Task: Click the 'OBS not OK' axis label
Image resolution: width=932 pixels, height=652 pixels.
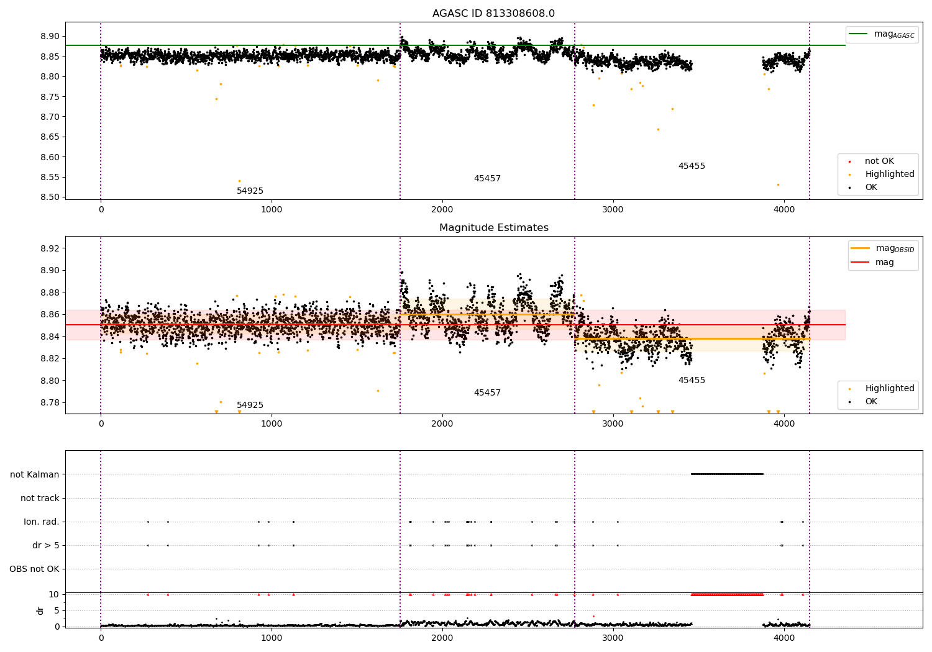Action: 34,569
